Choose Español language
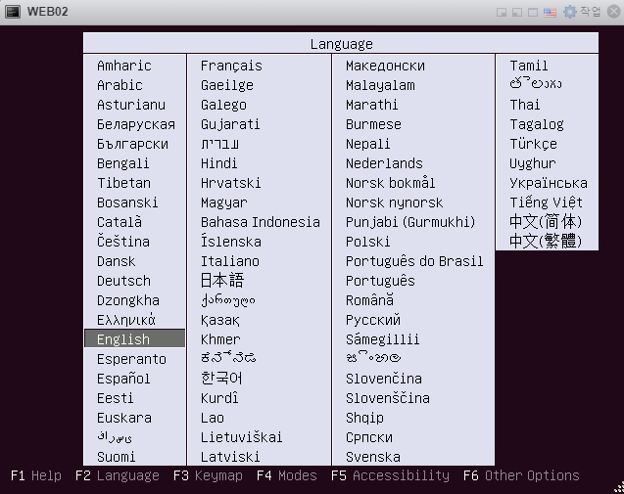Screen dimensions: 624x494 (123, 379)
